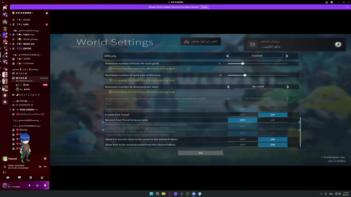Viewport: 351px width, 197px height.
Task: Toggle noise suppression waveform icon
Action: click(40, 167)
